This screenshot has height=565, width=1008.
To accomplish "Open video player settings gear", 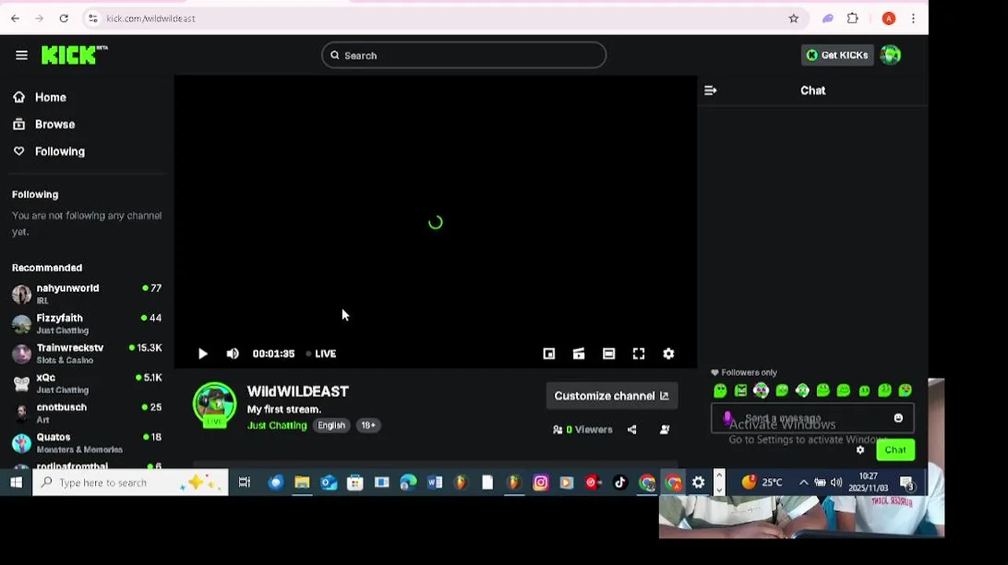I will click(668, 354).
